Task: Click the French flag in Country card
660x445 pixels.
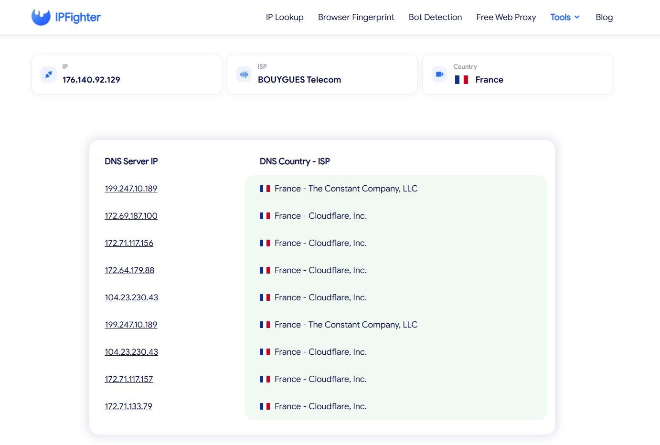Action: [x=461, y=80]
